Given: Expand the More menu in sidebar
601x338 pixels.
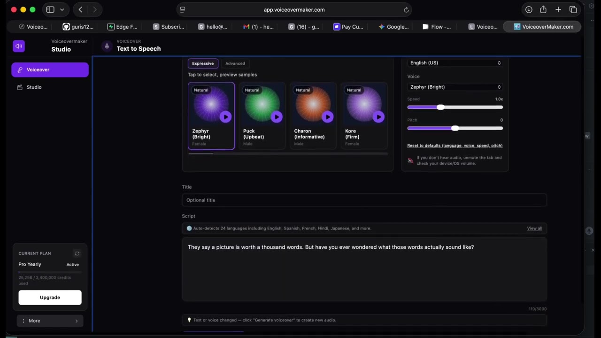Looking at the screenshot, I should pyautogui.click(x=50, y=321).
